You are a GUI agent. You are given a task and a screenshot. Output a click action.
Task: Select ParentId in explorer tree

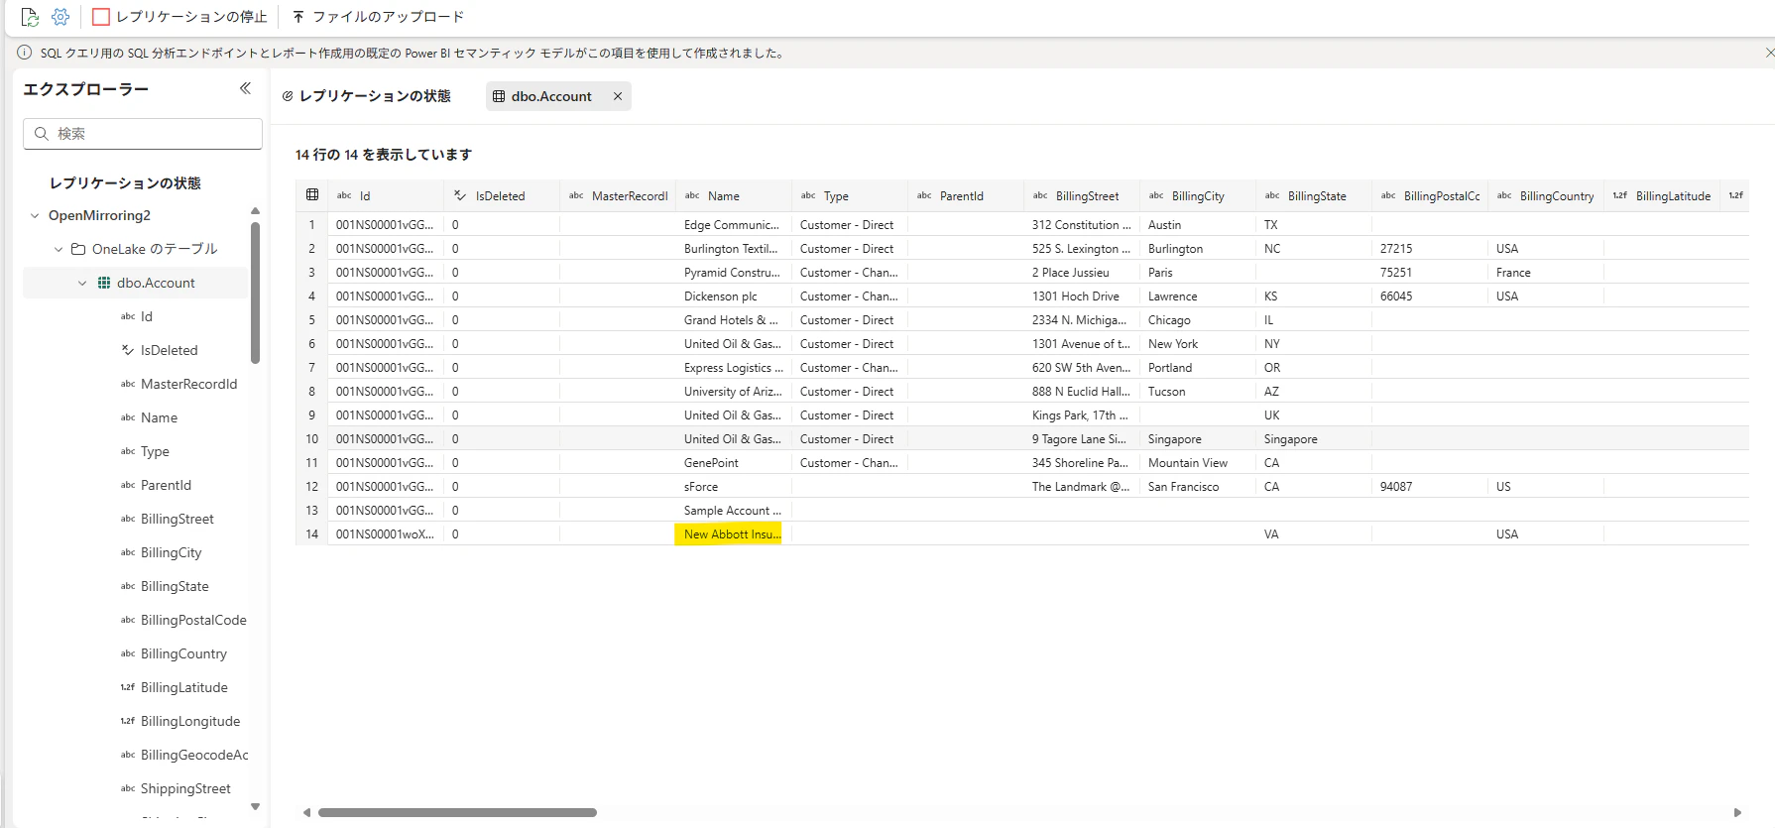[x=166, y=485]
